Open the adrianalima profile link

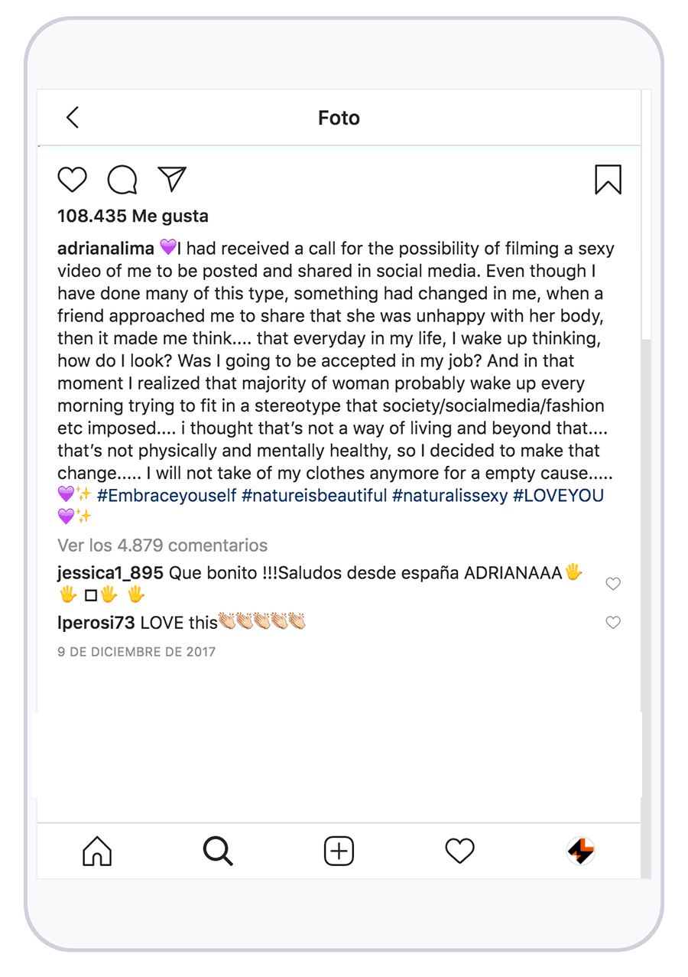coord(105,249)
